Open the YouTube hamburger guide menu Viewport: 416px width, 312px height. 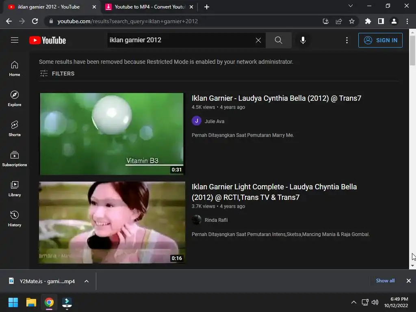click(x=15, y=40)
